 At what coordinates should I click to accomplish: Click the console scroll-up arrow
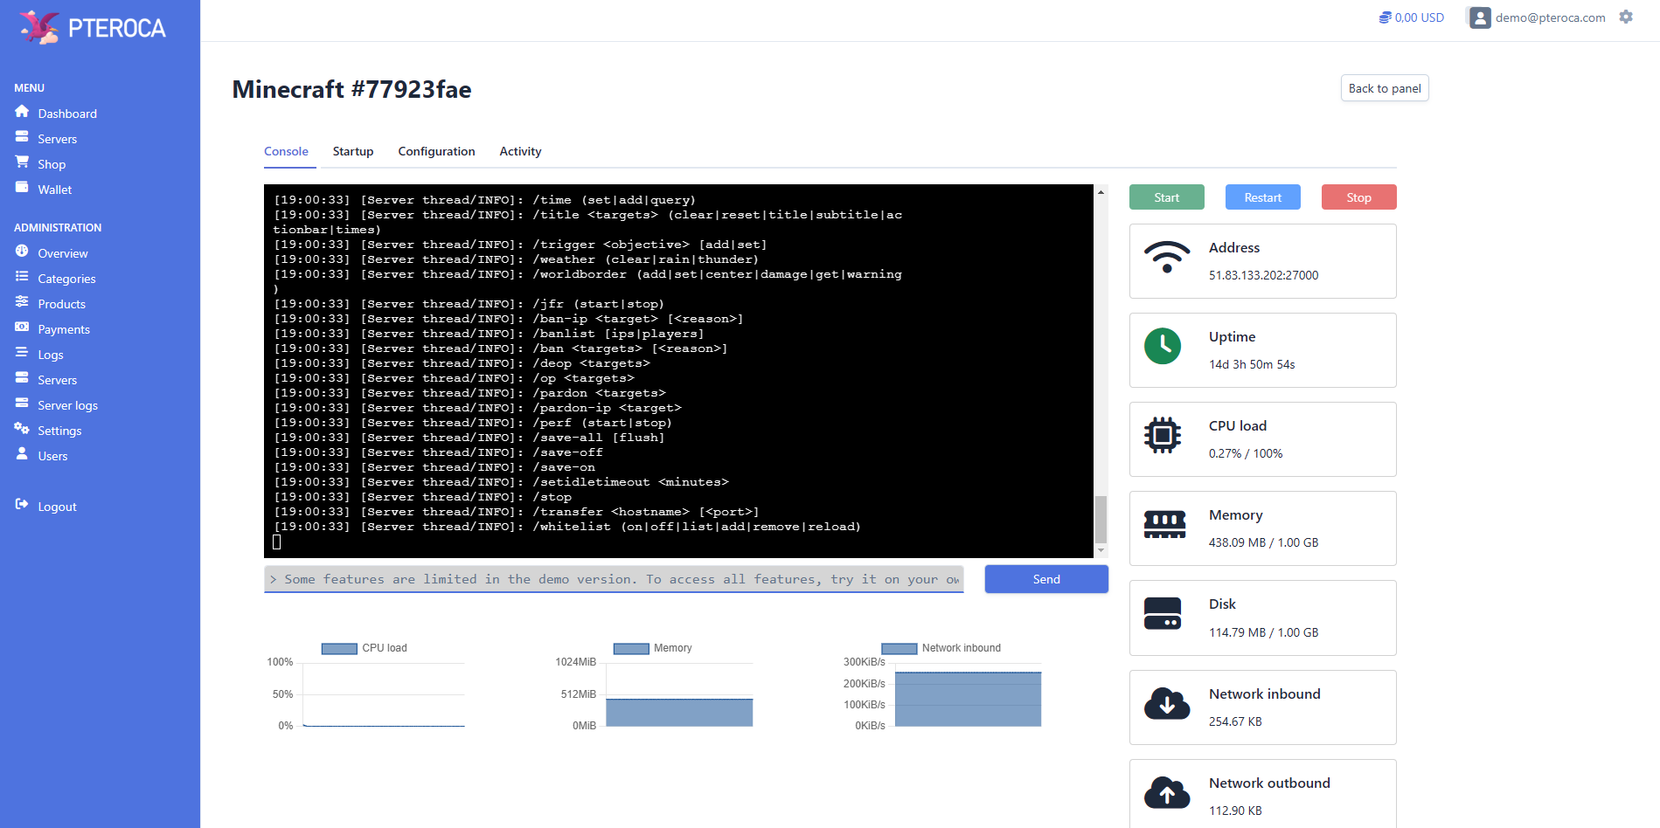coord(1101,191)
